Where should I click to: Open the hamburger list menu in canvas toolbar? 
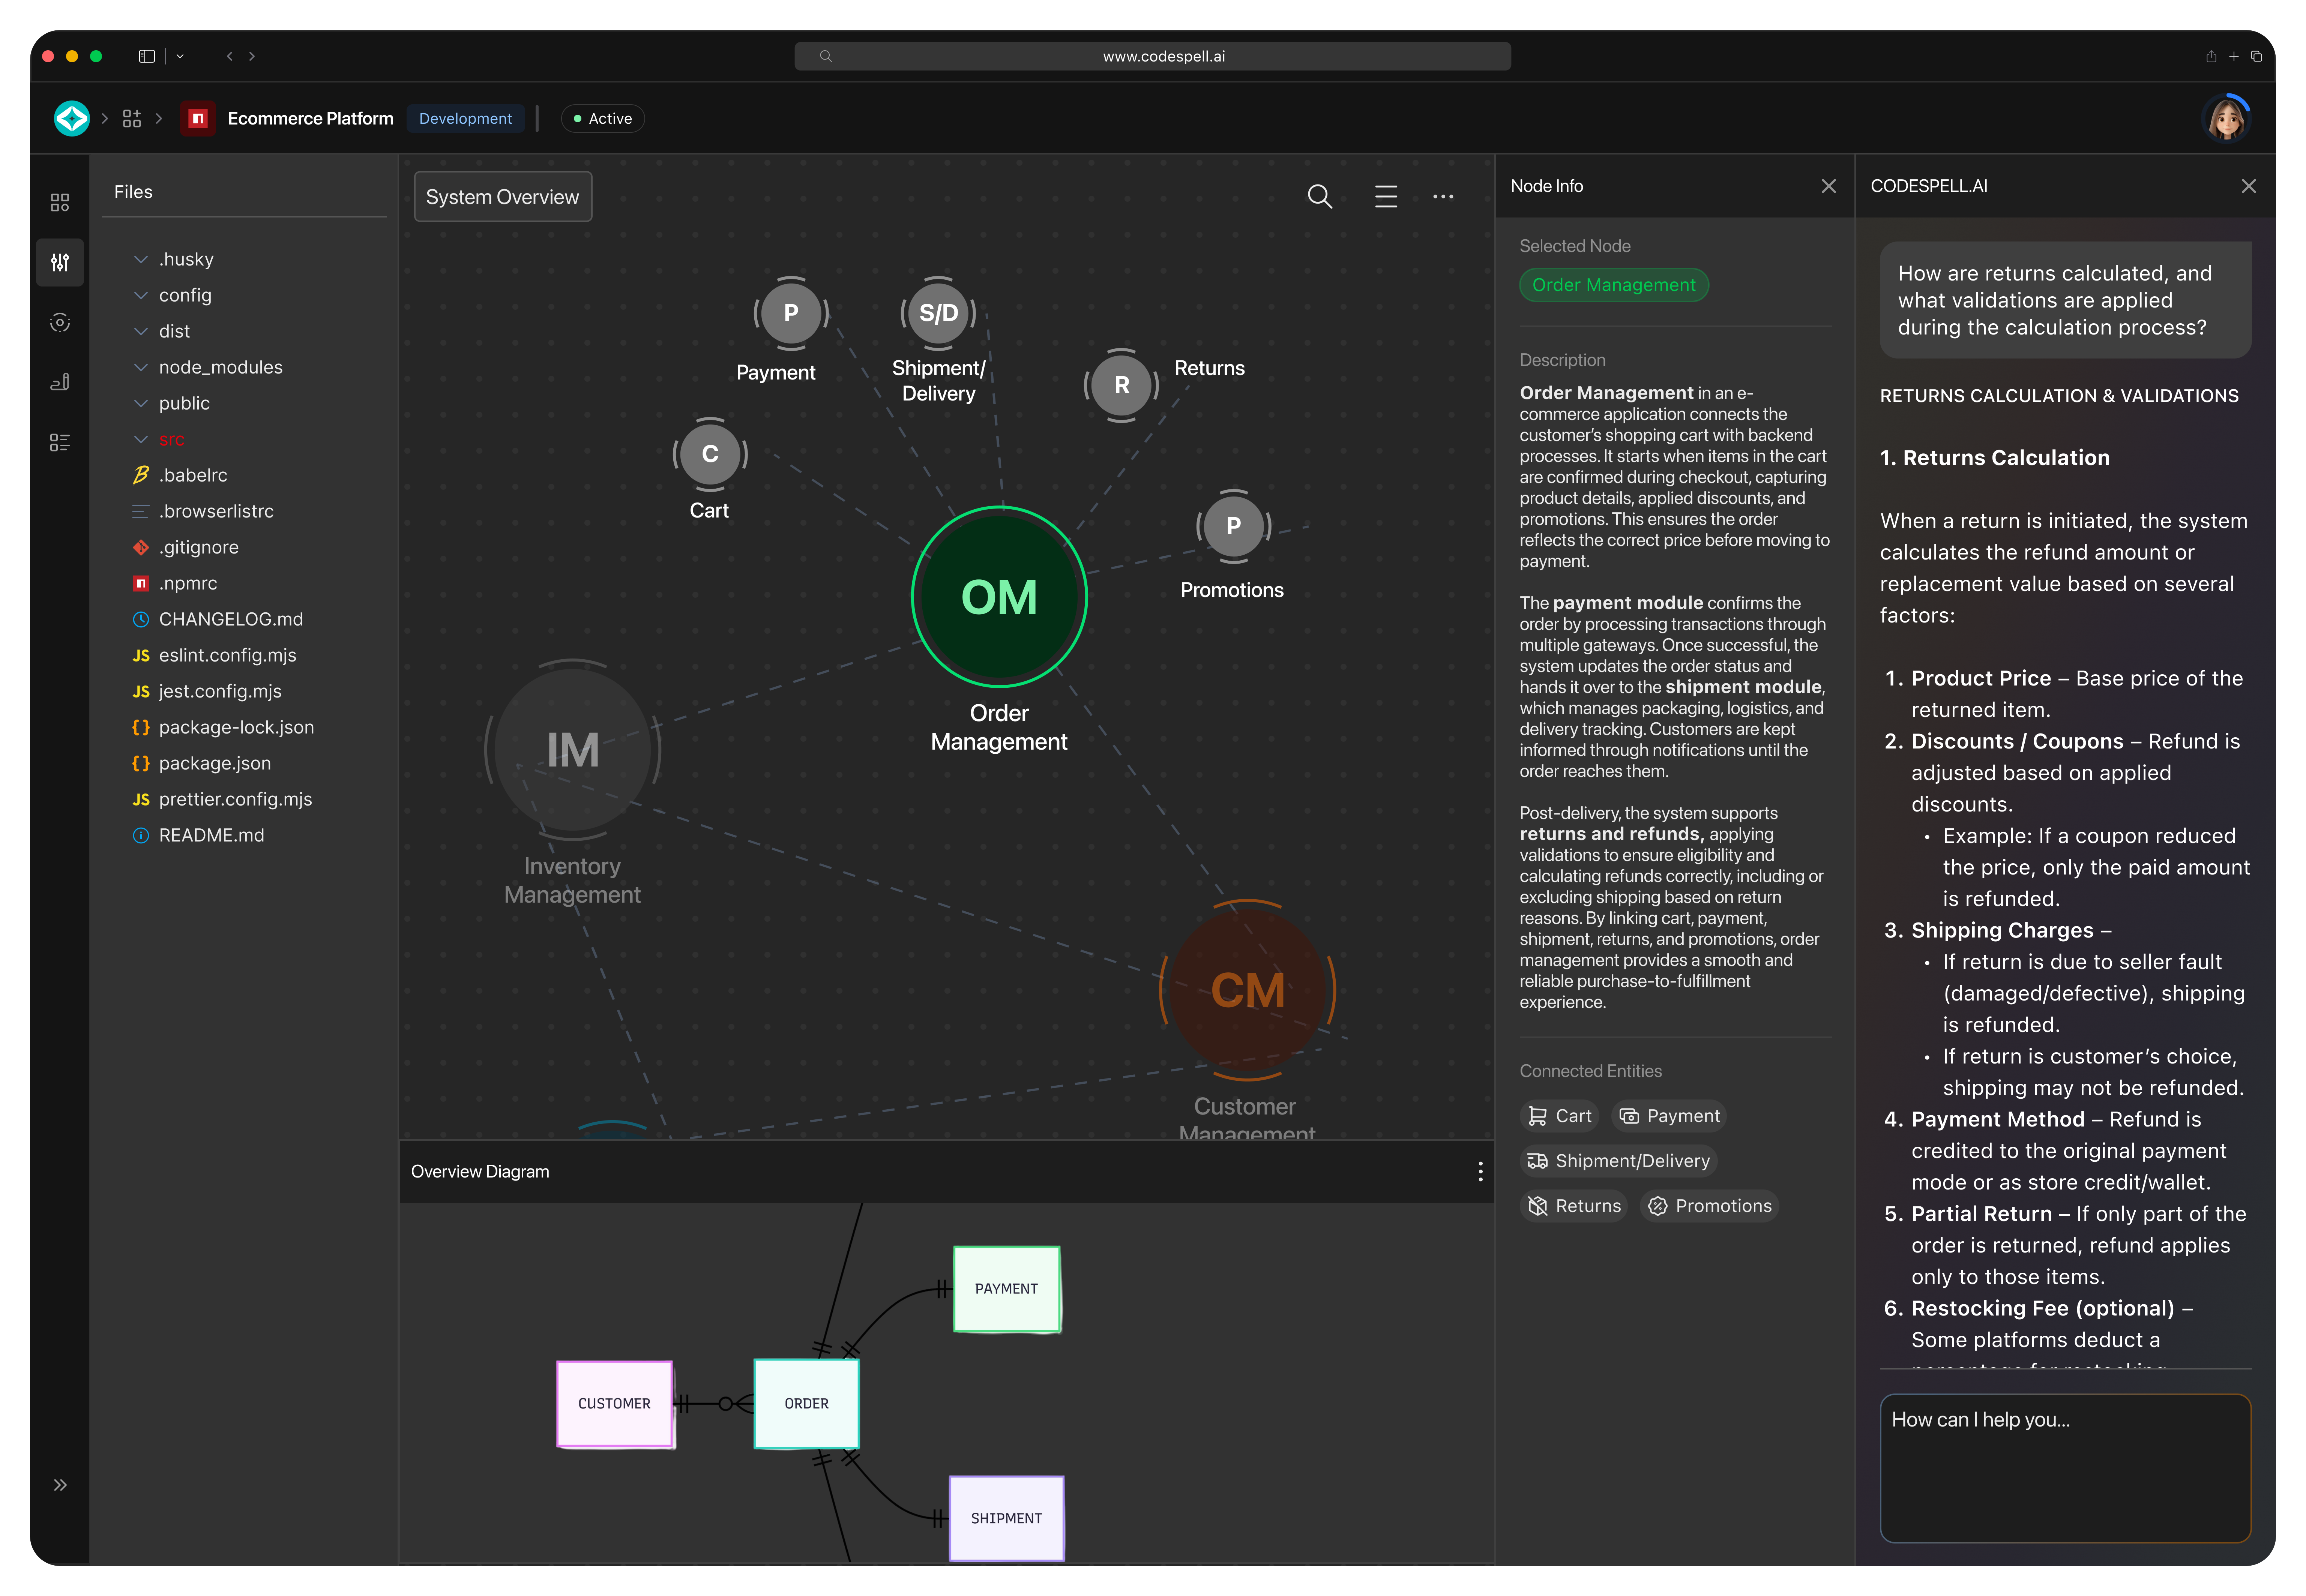coord(1385,197)
